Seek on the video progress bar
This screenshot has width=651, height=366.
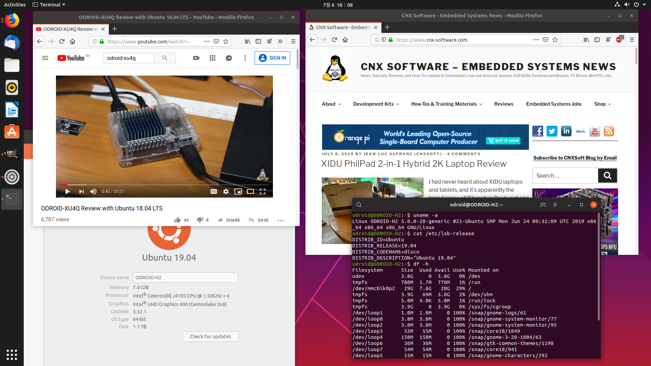(x=164, y=185)
